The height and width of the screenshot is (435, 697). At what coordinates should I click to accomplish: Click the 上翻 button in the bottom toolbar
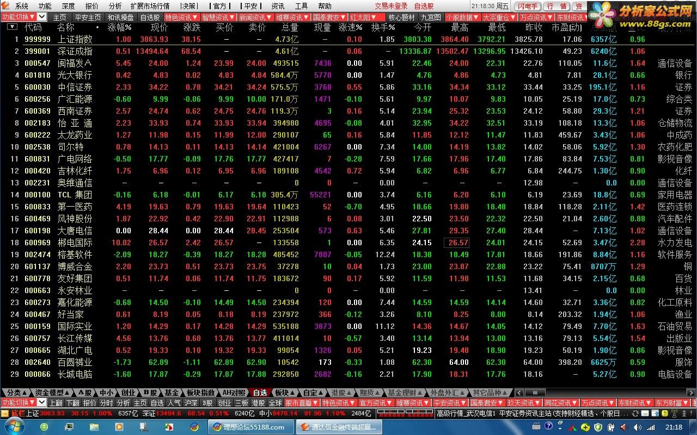(x=56, y=402)
